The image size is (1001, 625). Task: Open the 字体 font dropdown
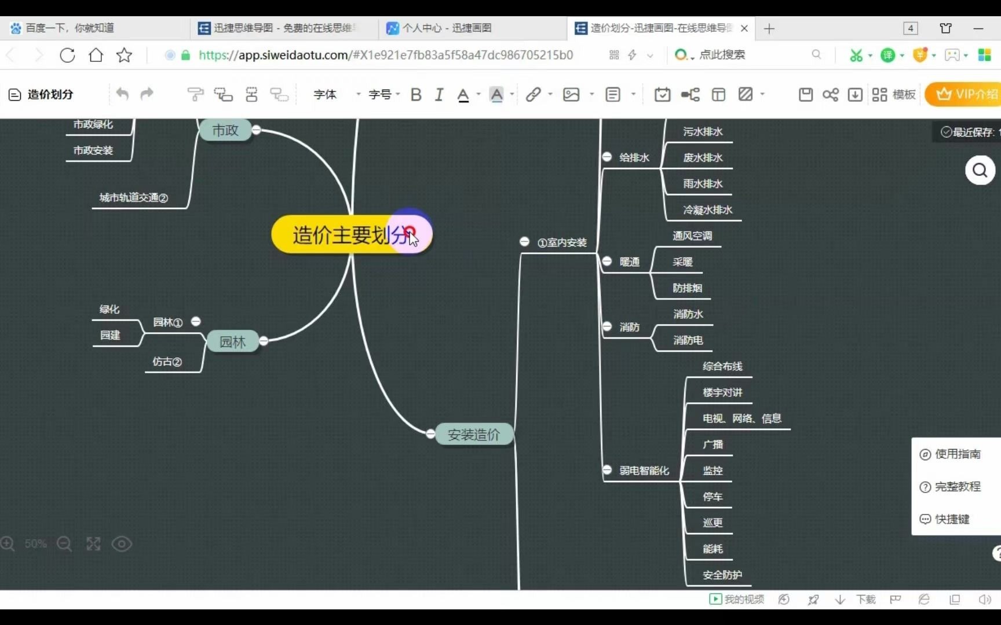[x=337, y=94]
